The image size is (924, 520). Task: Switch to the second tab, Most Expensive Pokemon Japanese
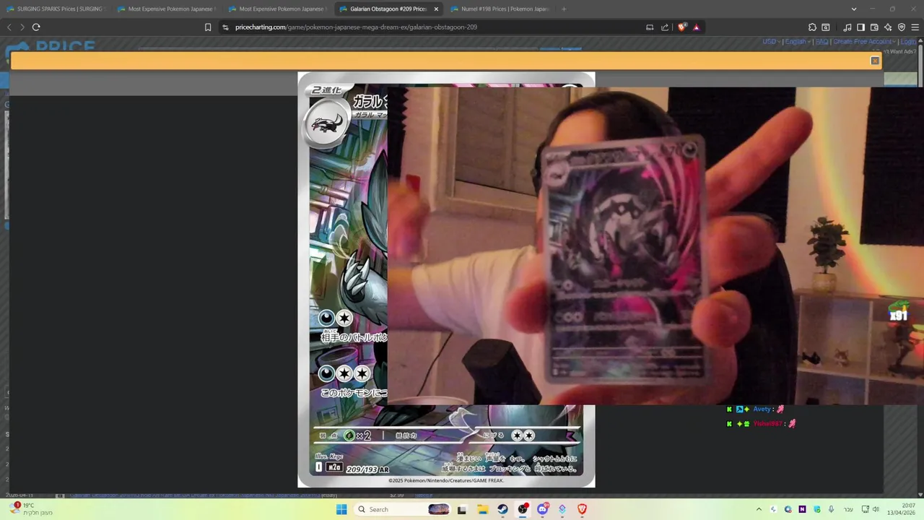167,9
